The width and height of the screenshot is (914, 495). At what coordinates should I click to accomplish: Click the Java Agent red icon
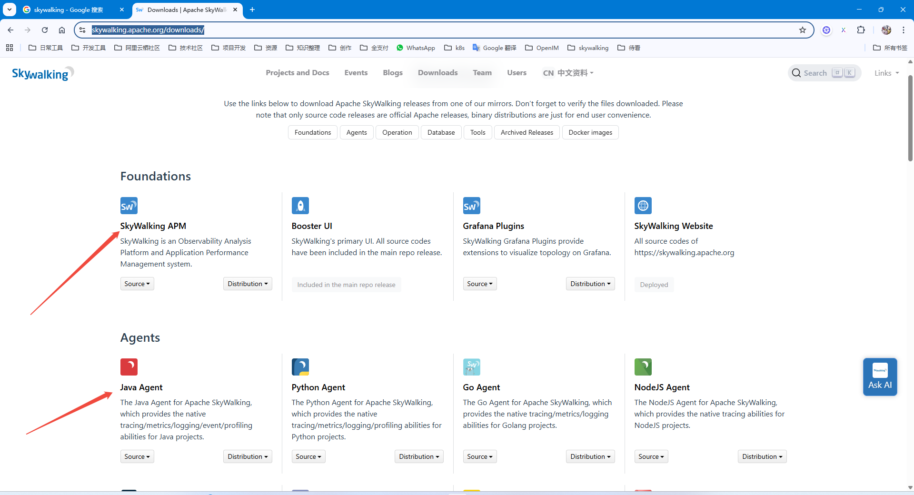(129, 367)
